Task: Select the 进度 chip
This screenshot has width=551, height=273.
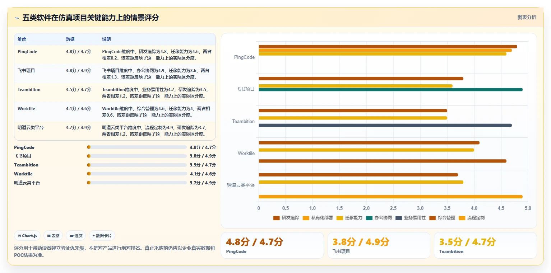Action: pos(76,236)
